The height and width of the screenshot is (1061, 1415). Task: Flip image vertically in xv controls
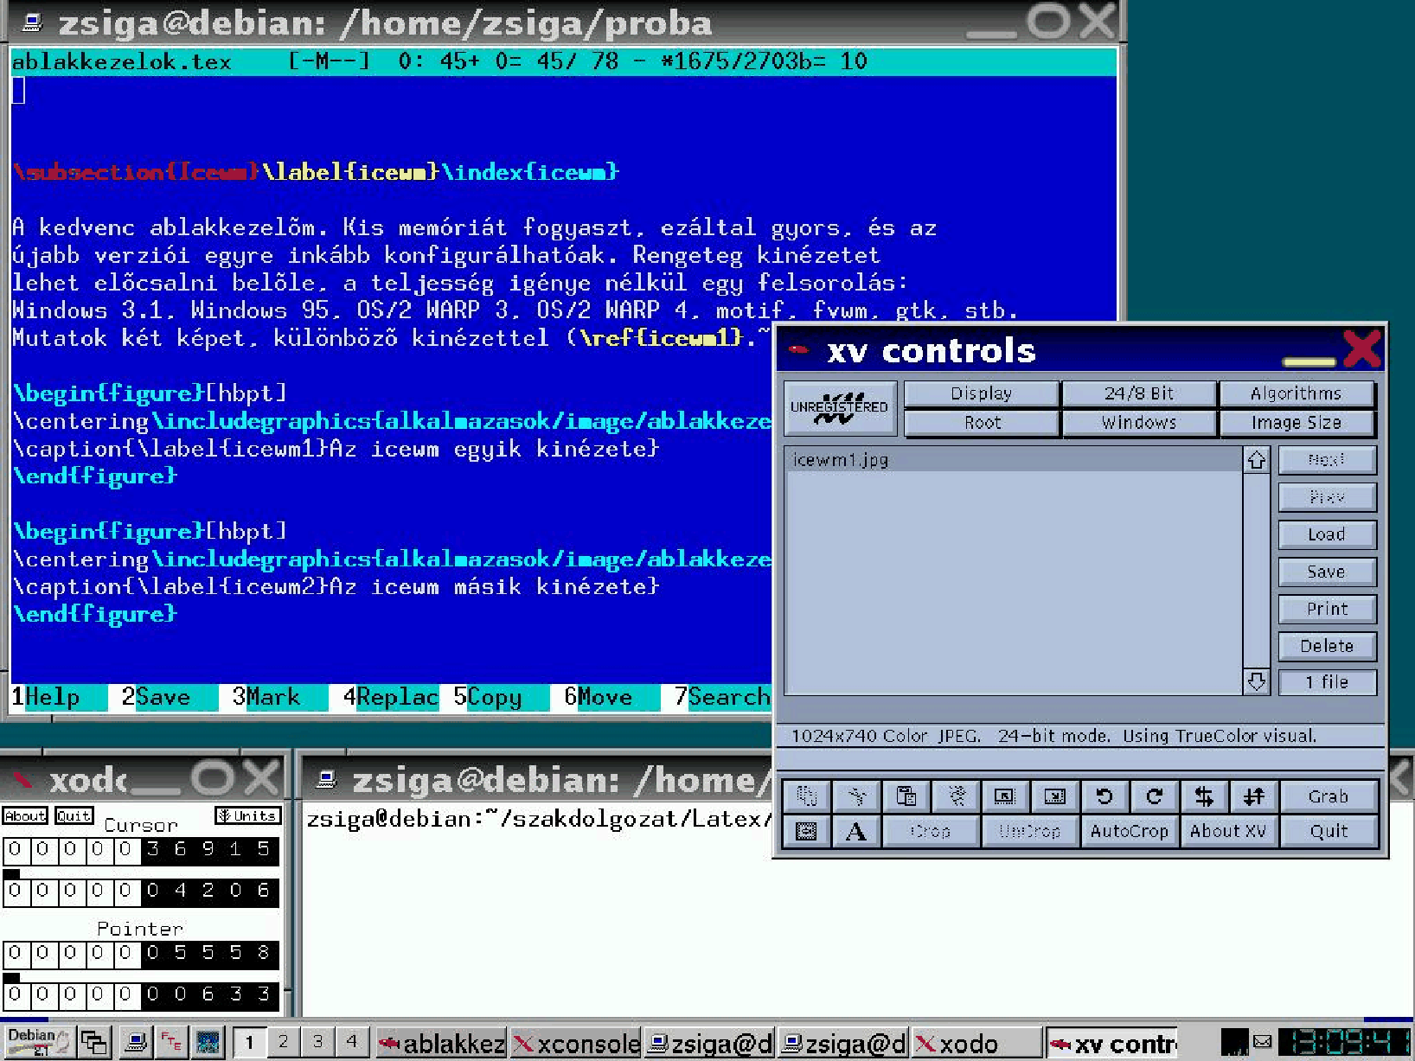1254,796
